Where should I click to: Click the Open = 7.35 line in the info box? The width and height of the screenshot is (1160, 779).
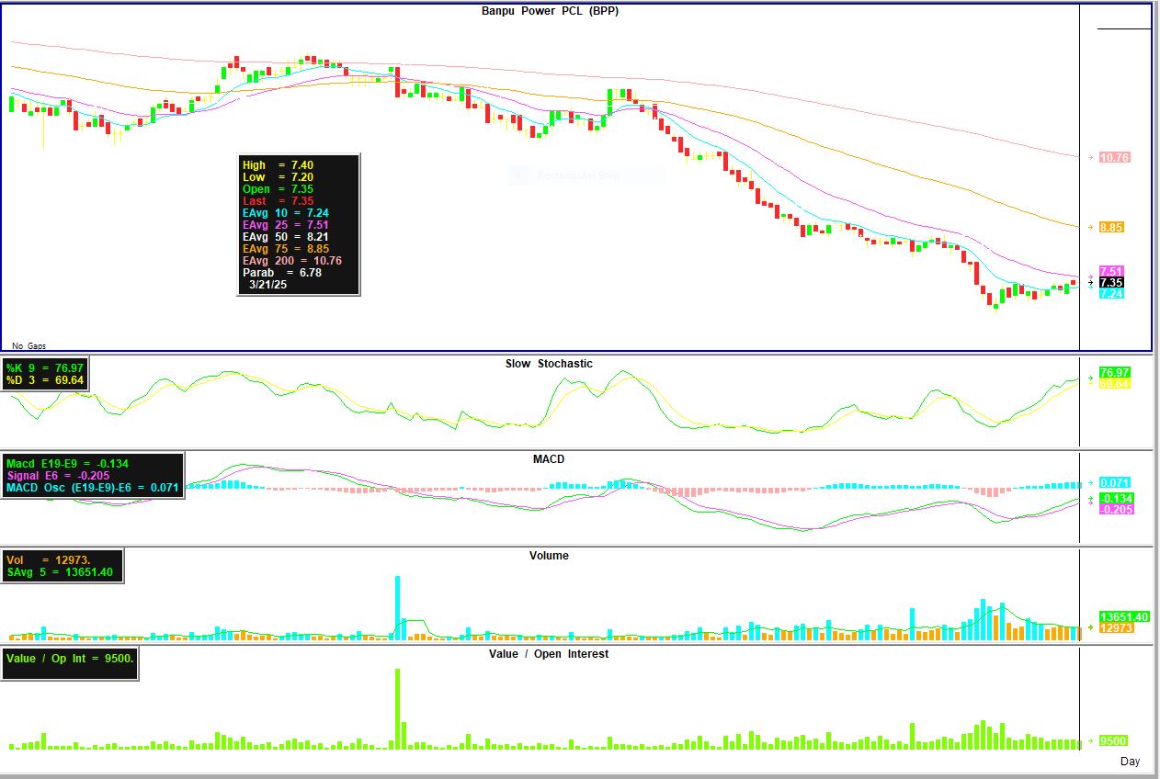pyautogui.click(x=278, y=189)
